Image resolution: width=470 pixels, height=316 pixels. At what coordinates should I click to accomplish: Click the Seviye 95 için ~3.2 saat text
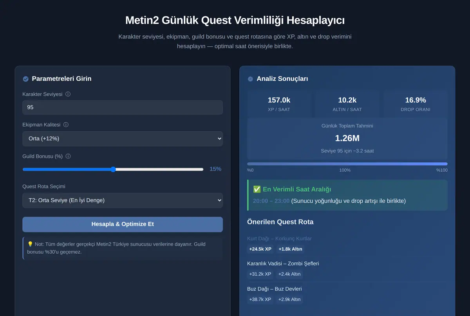coord(347,151)
